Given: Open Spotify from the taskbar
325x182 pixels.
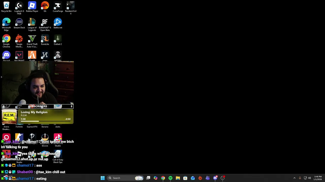Looking at the screenshot, I should tap(170, 178).
